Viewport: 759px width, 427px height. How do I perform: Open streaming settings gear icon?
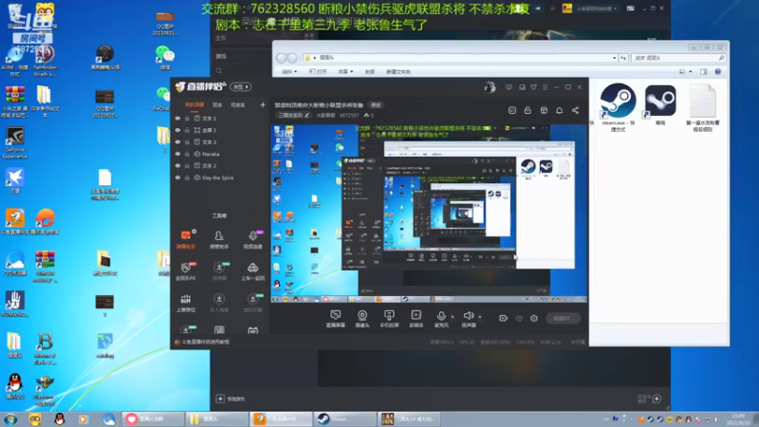(x=534, y=318)
